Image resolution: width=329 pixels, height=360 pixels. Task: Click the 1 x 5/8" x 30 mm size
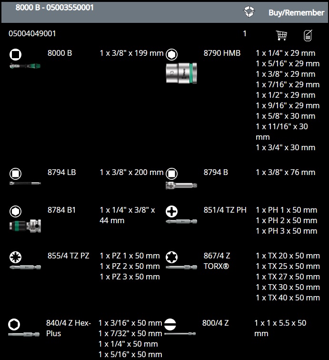[286, 116]
